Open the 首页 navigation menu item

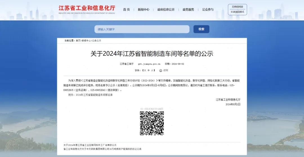[126, 10]
